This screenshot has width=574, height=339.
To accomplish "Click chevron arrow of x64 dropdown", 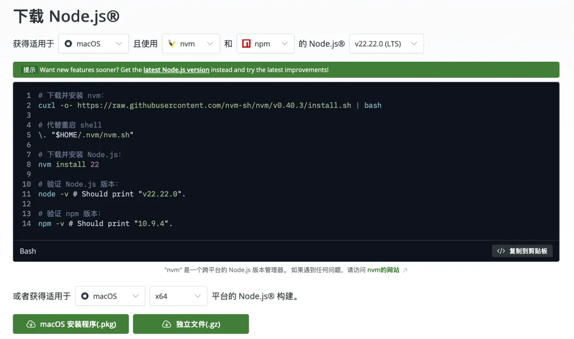I will (198, 296).
